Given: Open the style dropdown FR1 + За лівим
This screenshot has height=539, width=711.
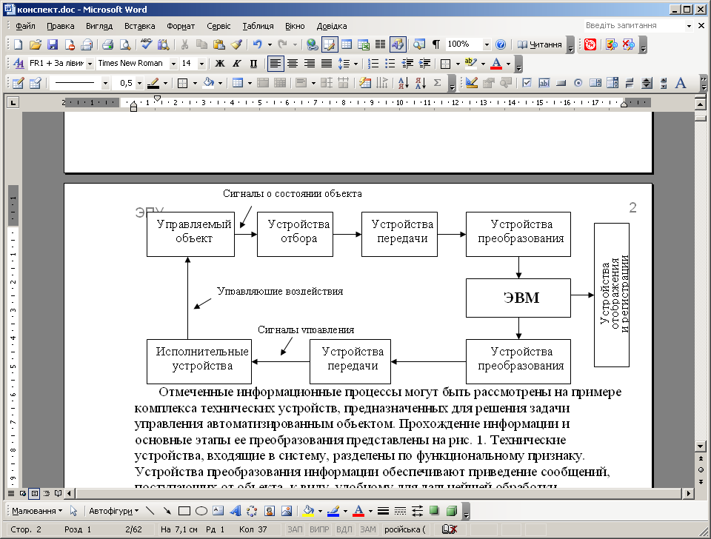Looking at the screenshot, I should [x=90, y=64].
